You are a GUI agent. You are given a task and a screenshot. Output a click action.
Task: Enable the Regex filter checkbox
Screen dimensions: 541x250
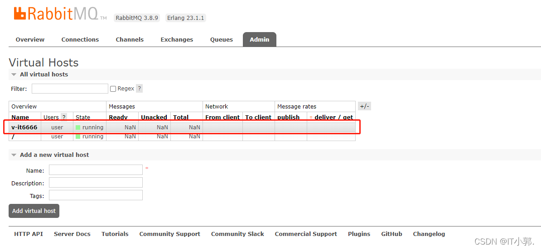113,89
